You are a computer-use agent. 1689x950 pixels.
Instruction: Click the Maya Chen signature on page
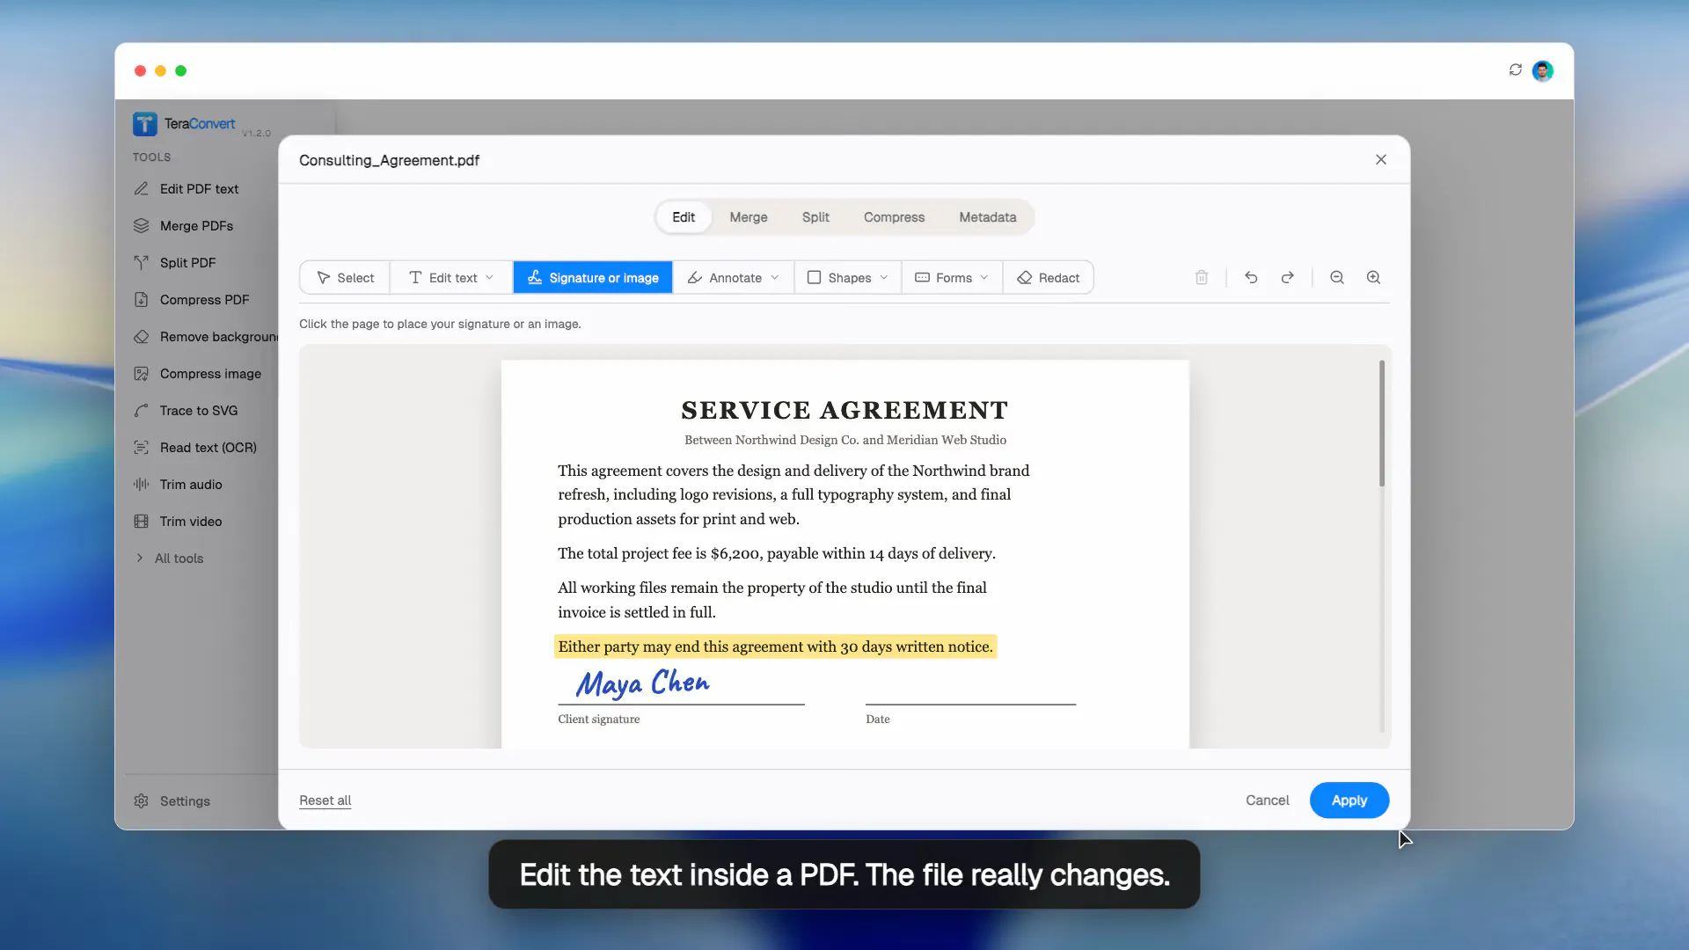click(642, 683)
